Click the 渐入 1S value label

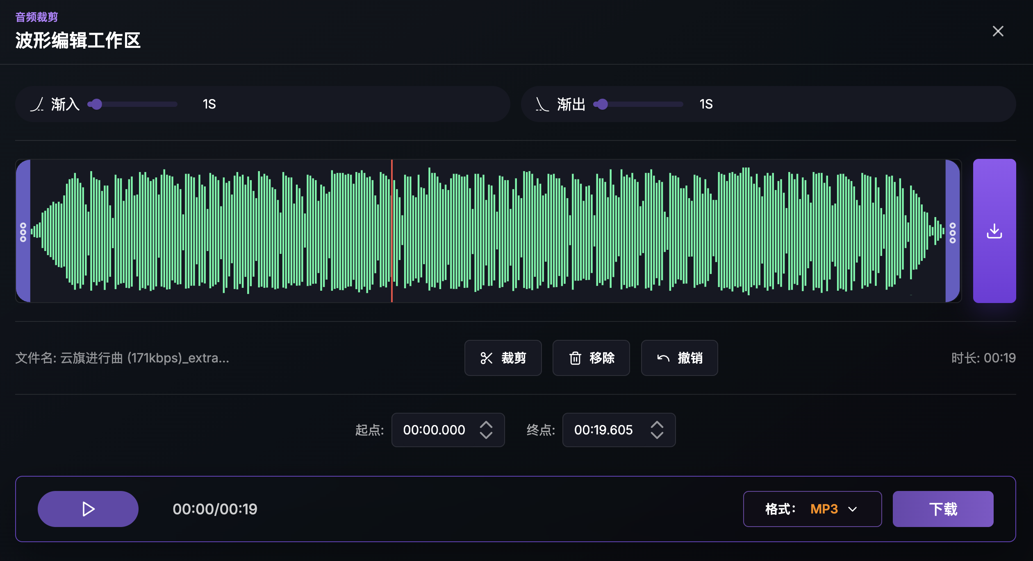(x=209, y=104)
